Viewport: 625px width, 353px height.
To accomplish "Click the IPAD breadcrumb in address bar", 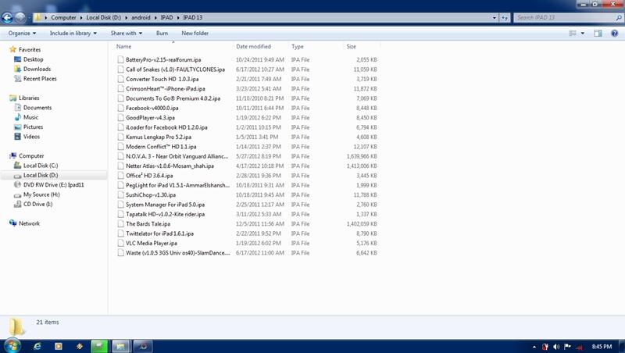I will [x=166, y=17].
